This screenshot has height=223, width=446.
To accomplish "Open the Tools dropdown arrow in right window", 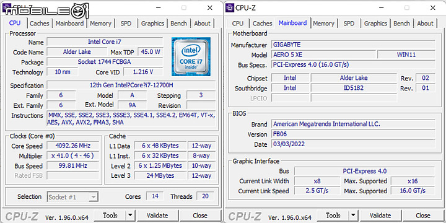I will click(x=353, y=216).
